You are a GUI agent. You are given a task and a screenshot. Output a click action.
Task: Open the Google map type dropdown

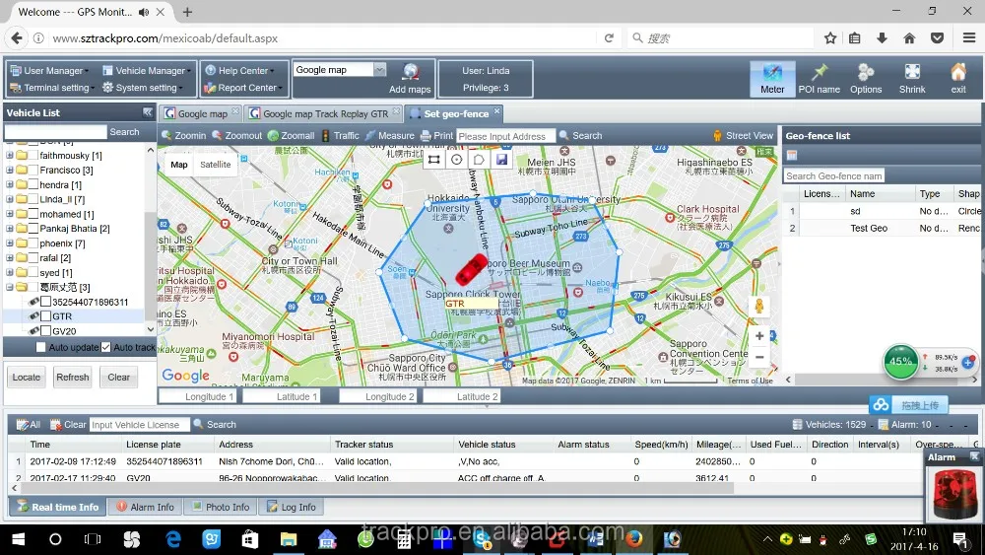pyautogui.click(x=379, y=70)
